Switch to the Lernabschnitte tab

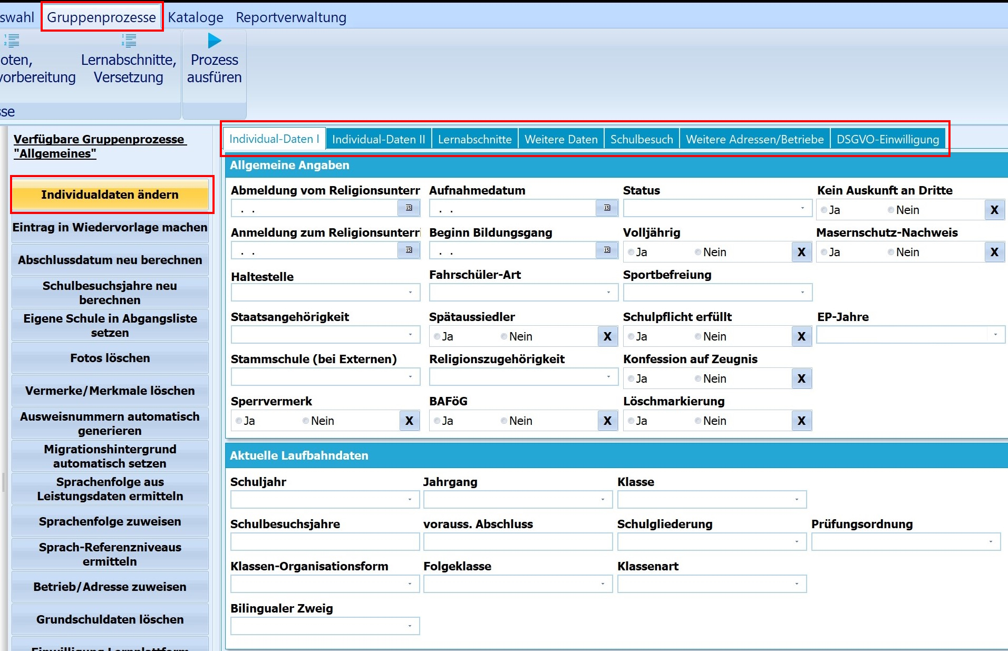(474, 140)
